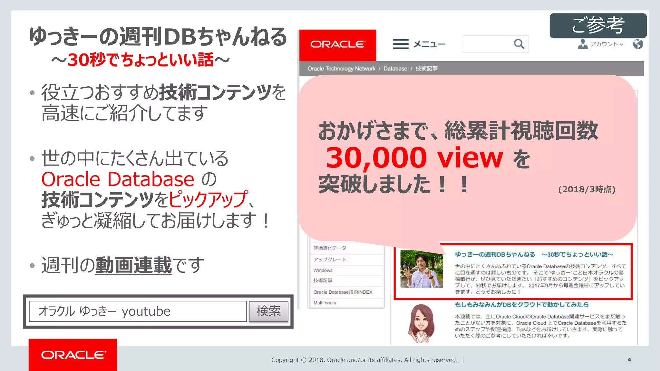The image size is (660, 371).
Task: Open the hamburger メニュー icon
Action: pos(401,44)
